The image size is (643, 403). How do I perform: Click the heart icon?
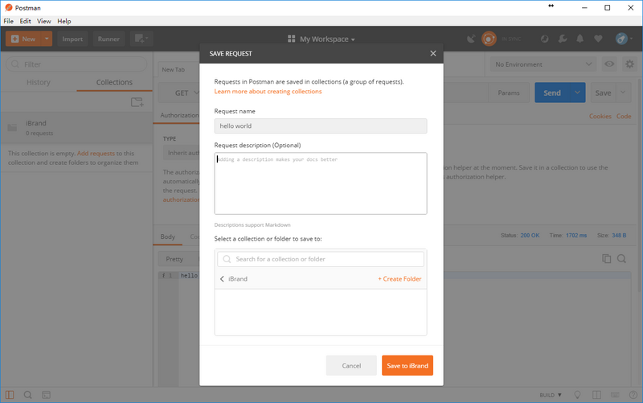coord(598,39)
